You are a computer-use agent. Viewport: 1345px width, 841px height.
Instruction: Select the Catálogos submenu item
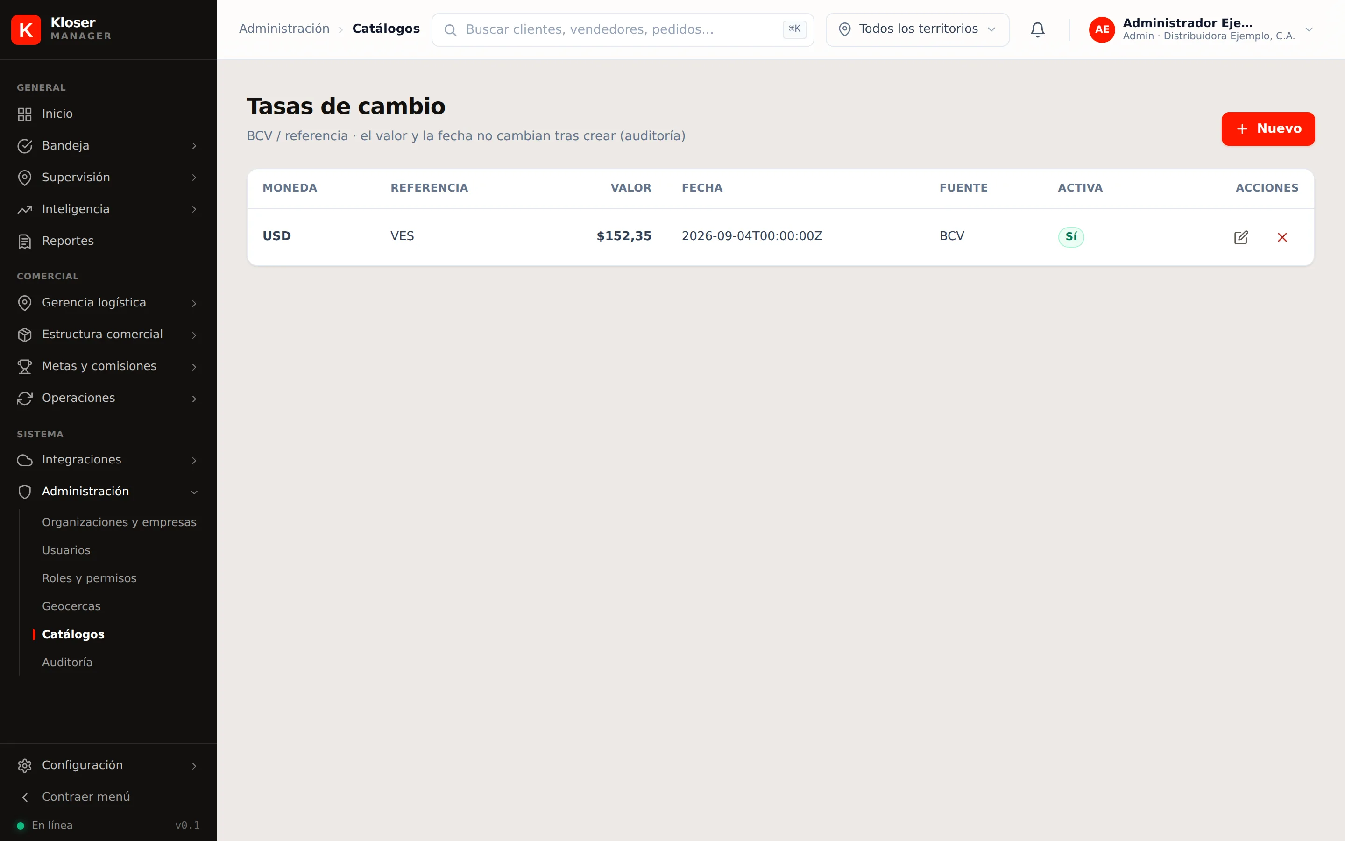pyautogui.click(x=73, y=634)
